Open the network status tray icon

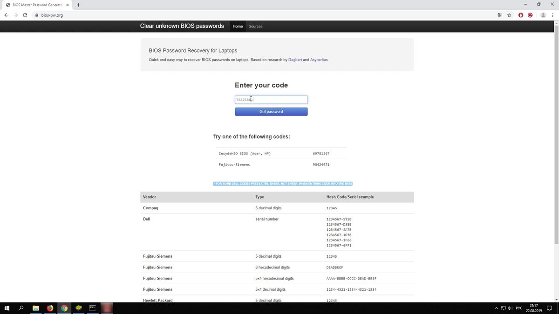pyautogui.click(x=503, y=308)
